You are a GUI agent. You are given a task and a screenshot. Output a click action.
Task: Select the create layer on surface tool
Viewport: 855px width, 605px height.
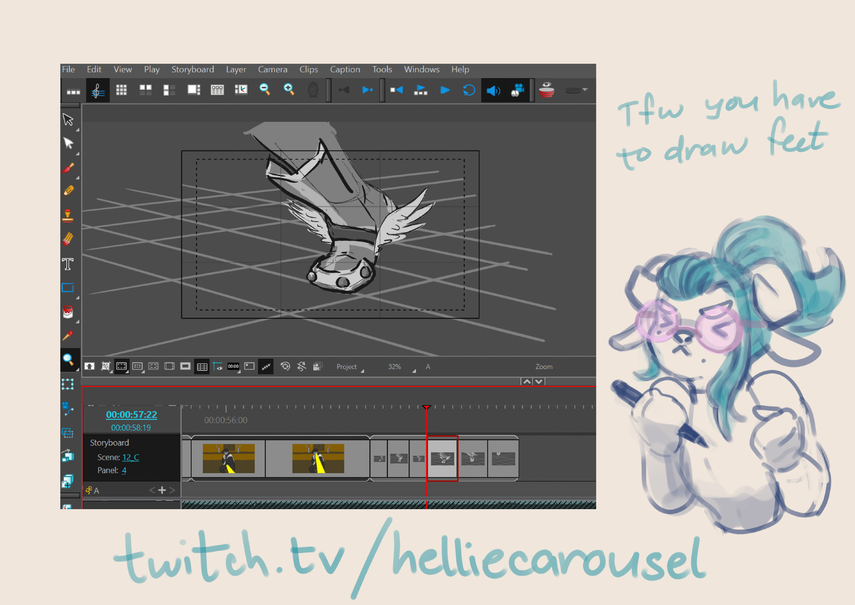68,432
